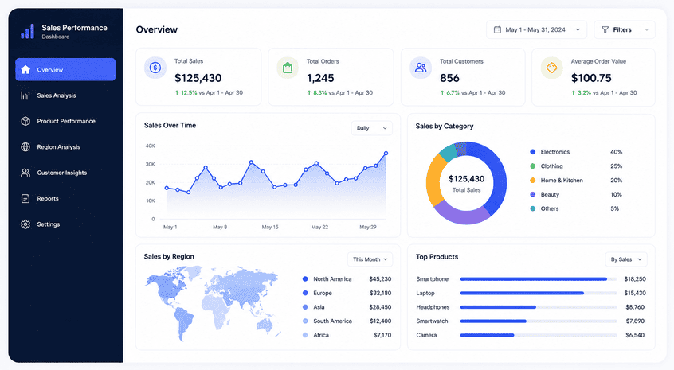Click the Average Order Value $100.75
Screen dimensions: 674x370
(x=591, y=78)
